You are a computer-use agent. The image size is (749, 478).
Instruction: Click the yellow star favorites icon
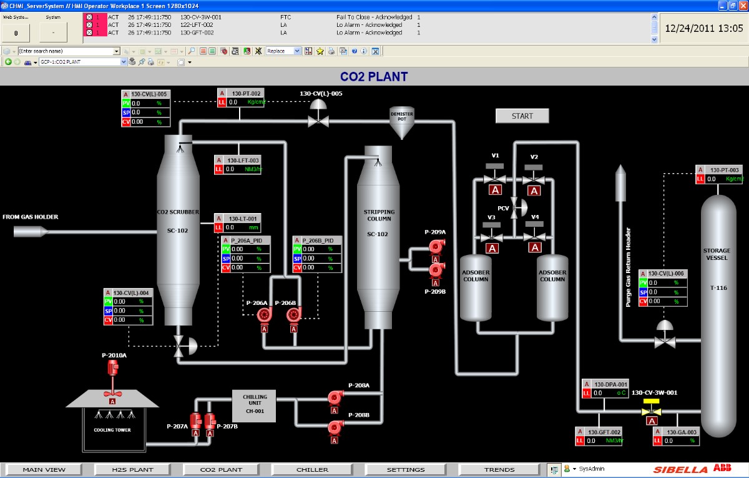click(320, 51)
